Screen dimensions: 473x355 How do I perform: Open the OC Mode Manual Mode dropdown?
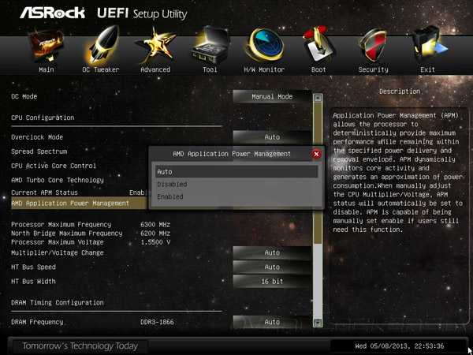272,96
